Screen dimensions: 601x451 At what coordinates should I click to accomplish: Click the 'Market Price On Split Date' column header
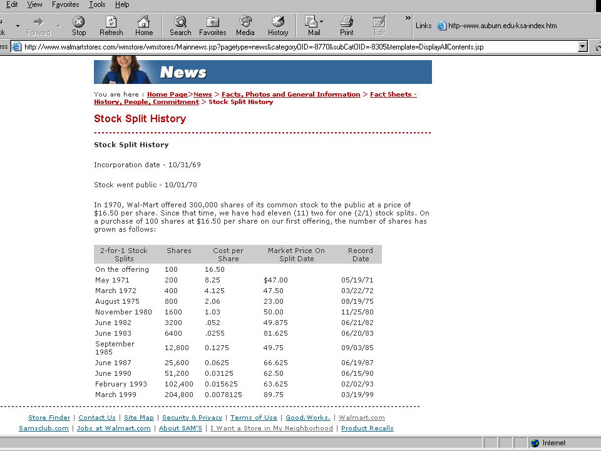296,255
